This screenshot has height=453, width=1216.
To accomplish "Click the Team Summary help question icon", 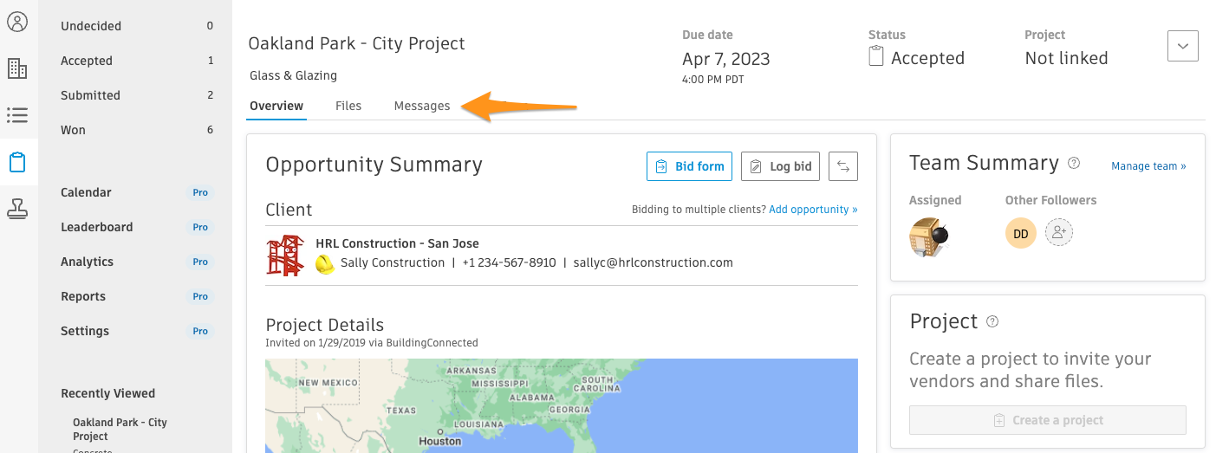I will pos(1074,163).
